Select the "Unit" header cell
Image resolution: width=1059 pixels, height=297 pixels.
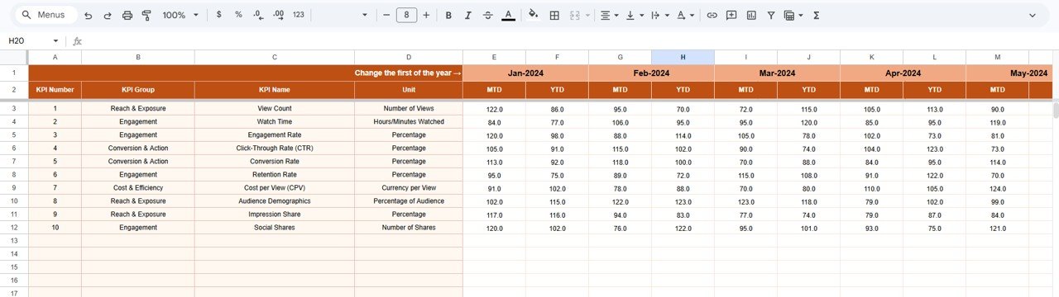409,89
